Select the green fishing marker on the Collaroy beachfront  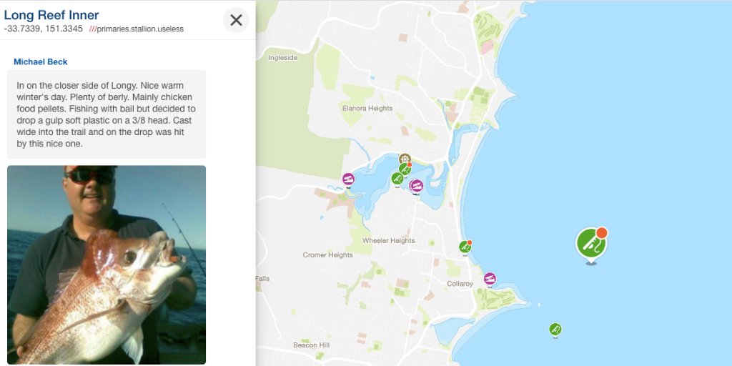tap(465, 247)
